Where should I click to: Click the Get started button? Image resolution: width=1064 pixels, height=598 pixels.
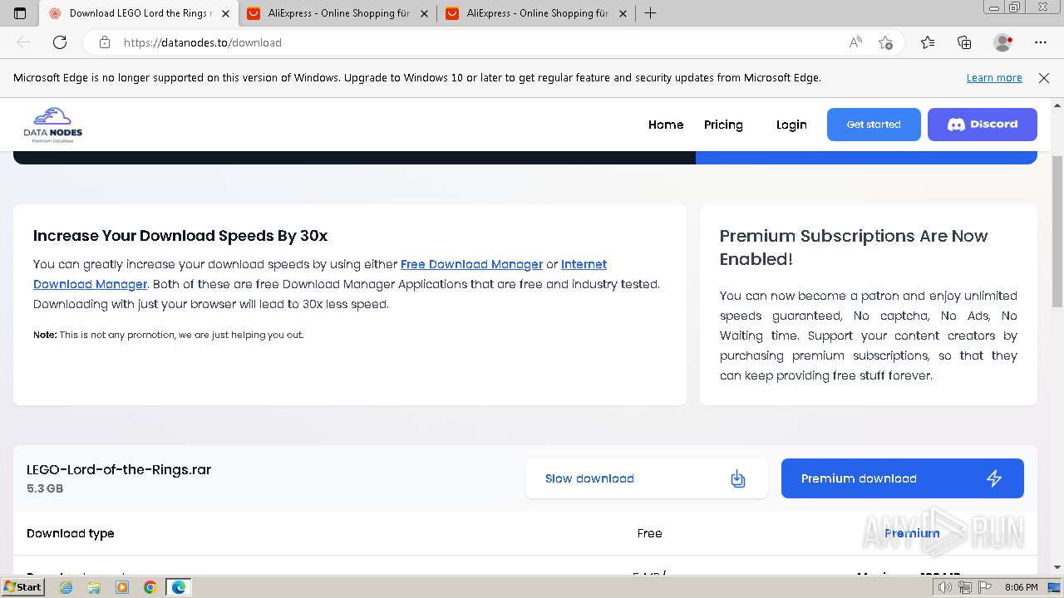click(874, 125)
